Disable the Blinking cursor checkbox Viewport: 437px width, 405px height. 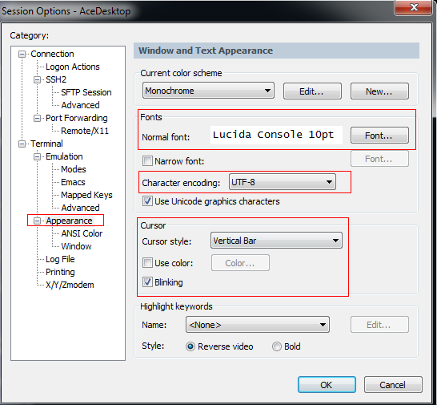[x=147, y=282]
